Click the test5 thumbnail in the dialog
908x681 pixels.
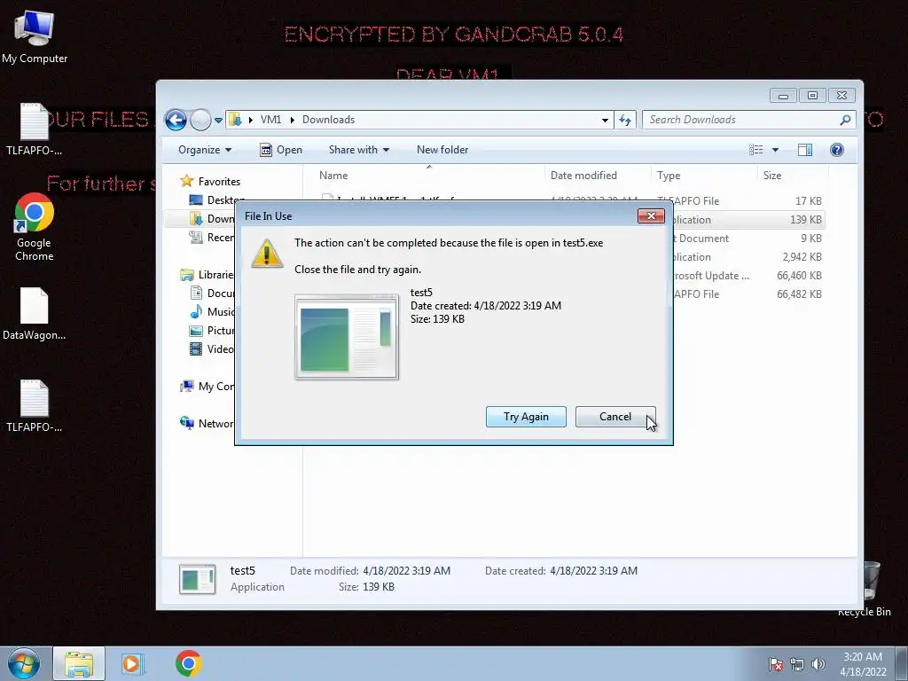[347, 337]
